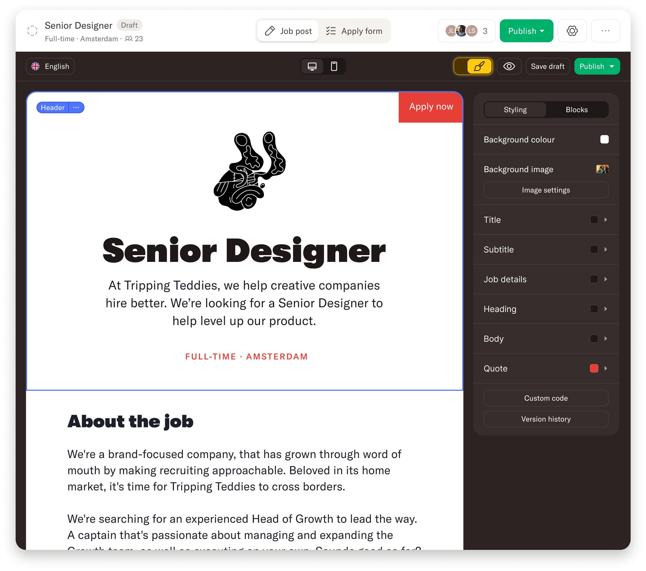This screenshot has height=571, width=646.
Task: Open the top-right three-dots menu
Action: 605,31
